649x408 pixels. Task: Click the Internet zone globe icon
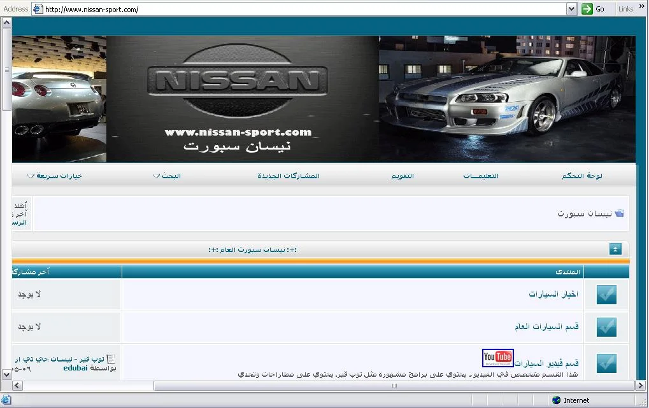point(556,400)
